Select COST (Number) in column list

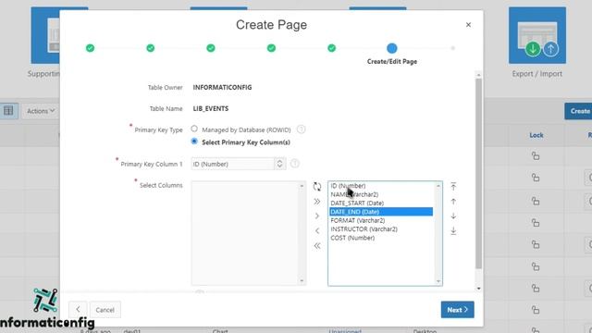pyautogui.click(x=381, y=238)
